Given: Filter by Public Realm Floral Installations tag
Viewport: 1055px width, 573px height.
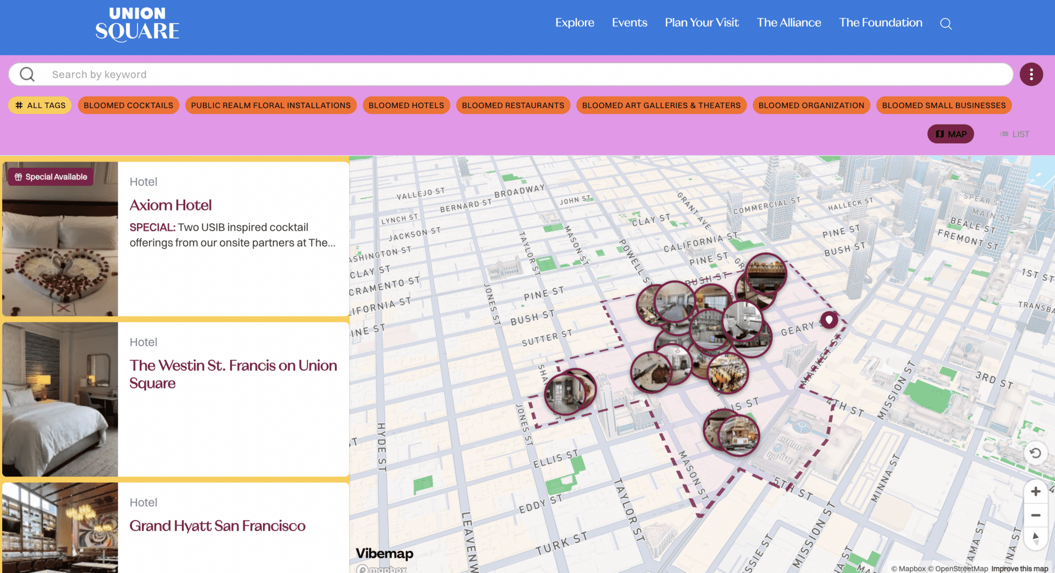Looking at the screenshot, I should 271,105.
